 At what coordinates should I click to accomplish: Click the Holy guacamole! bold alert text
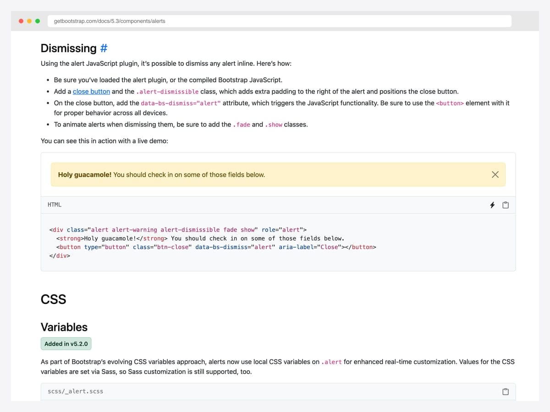[x=85, y=174]
